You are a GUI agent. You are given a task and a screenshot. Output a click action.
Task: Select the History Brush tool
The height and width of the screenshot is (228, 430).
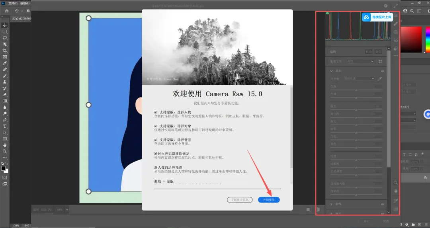[x=5, y=88]
